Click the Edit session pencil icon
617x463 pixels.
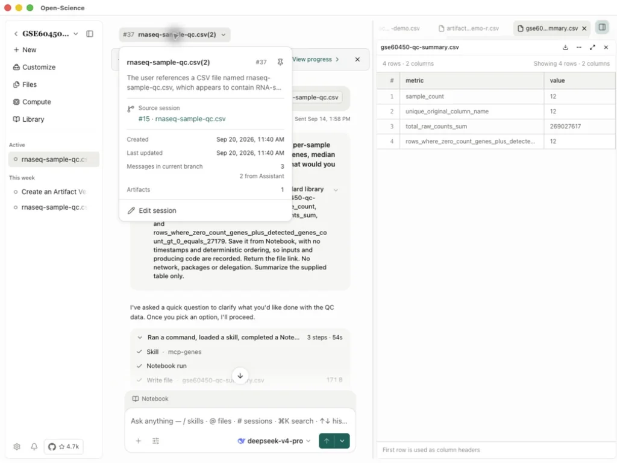(131, 210)
